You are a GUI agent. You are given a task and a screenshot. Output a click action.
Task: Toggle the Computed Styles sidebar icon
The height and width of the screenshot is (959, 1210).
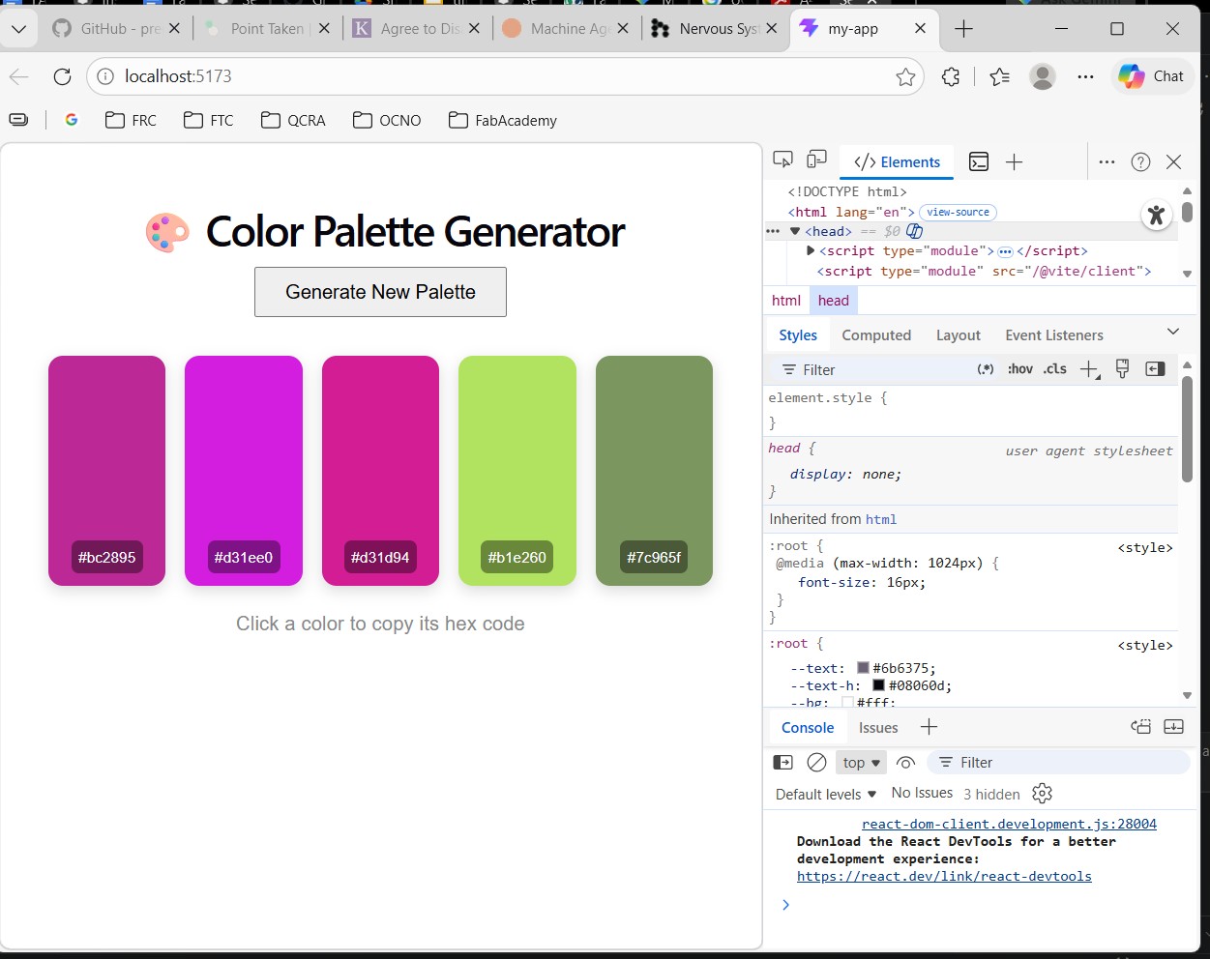coord(1155,368)
